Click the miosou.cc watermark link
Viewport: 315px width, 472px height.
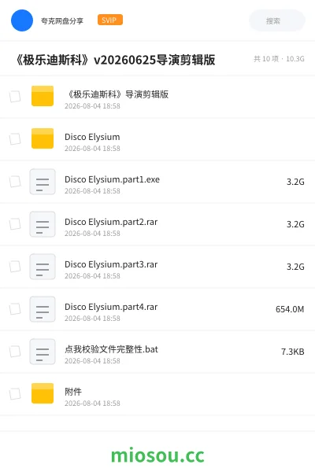click(x=157, y=455)
